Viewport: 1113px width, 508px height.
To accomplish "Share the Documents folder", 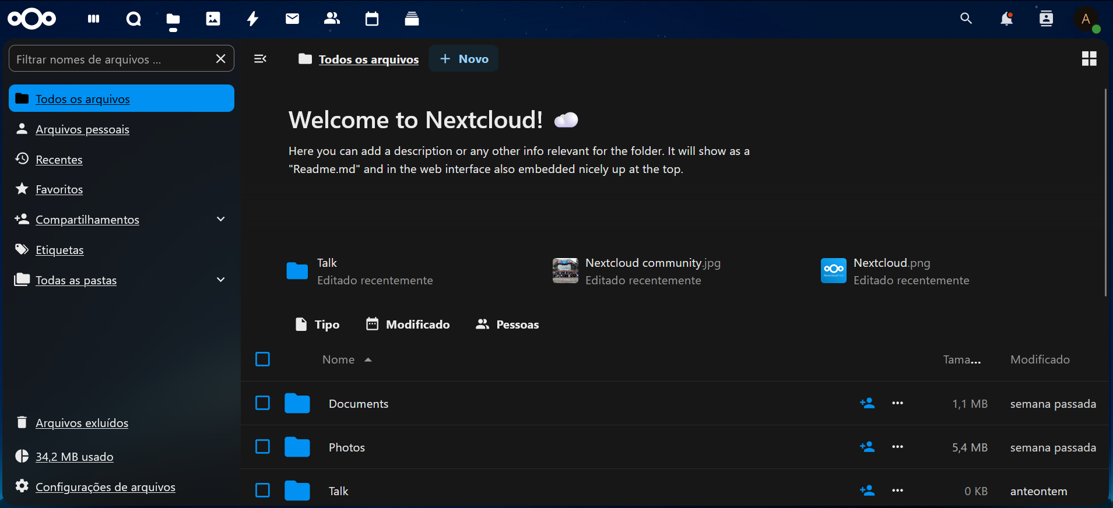I will (x=867, y=403).
